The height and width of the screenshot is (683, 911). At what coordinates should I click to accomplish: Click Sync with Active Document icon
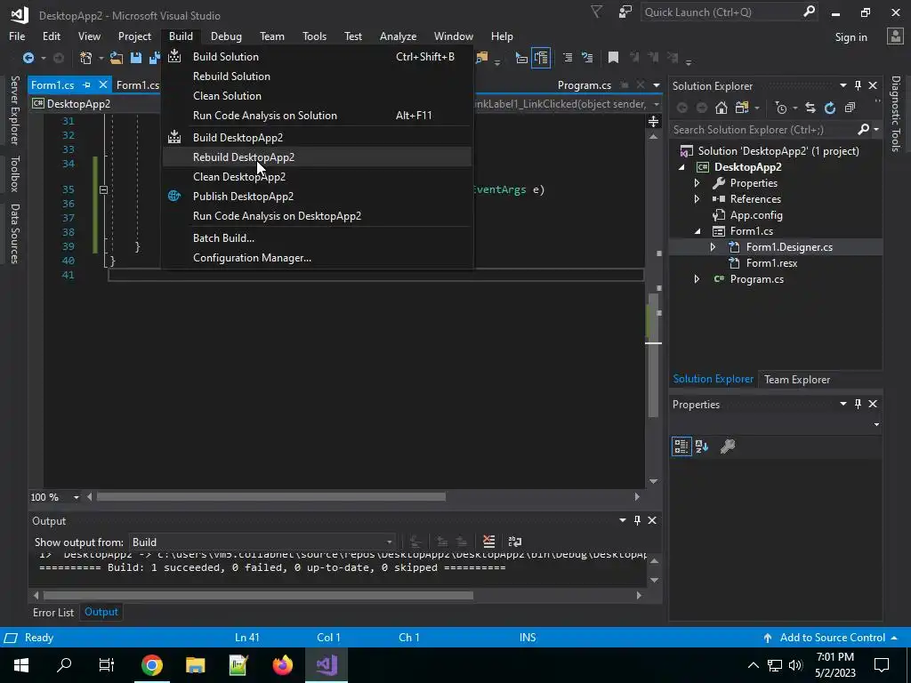point(810,108)
